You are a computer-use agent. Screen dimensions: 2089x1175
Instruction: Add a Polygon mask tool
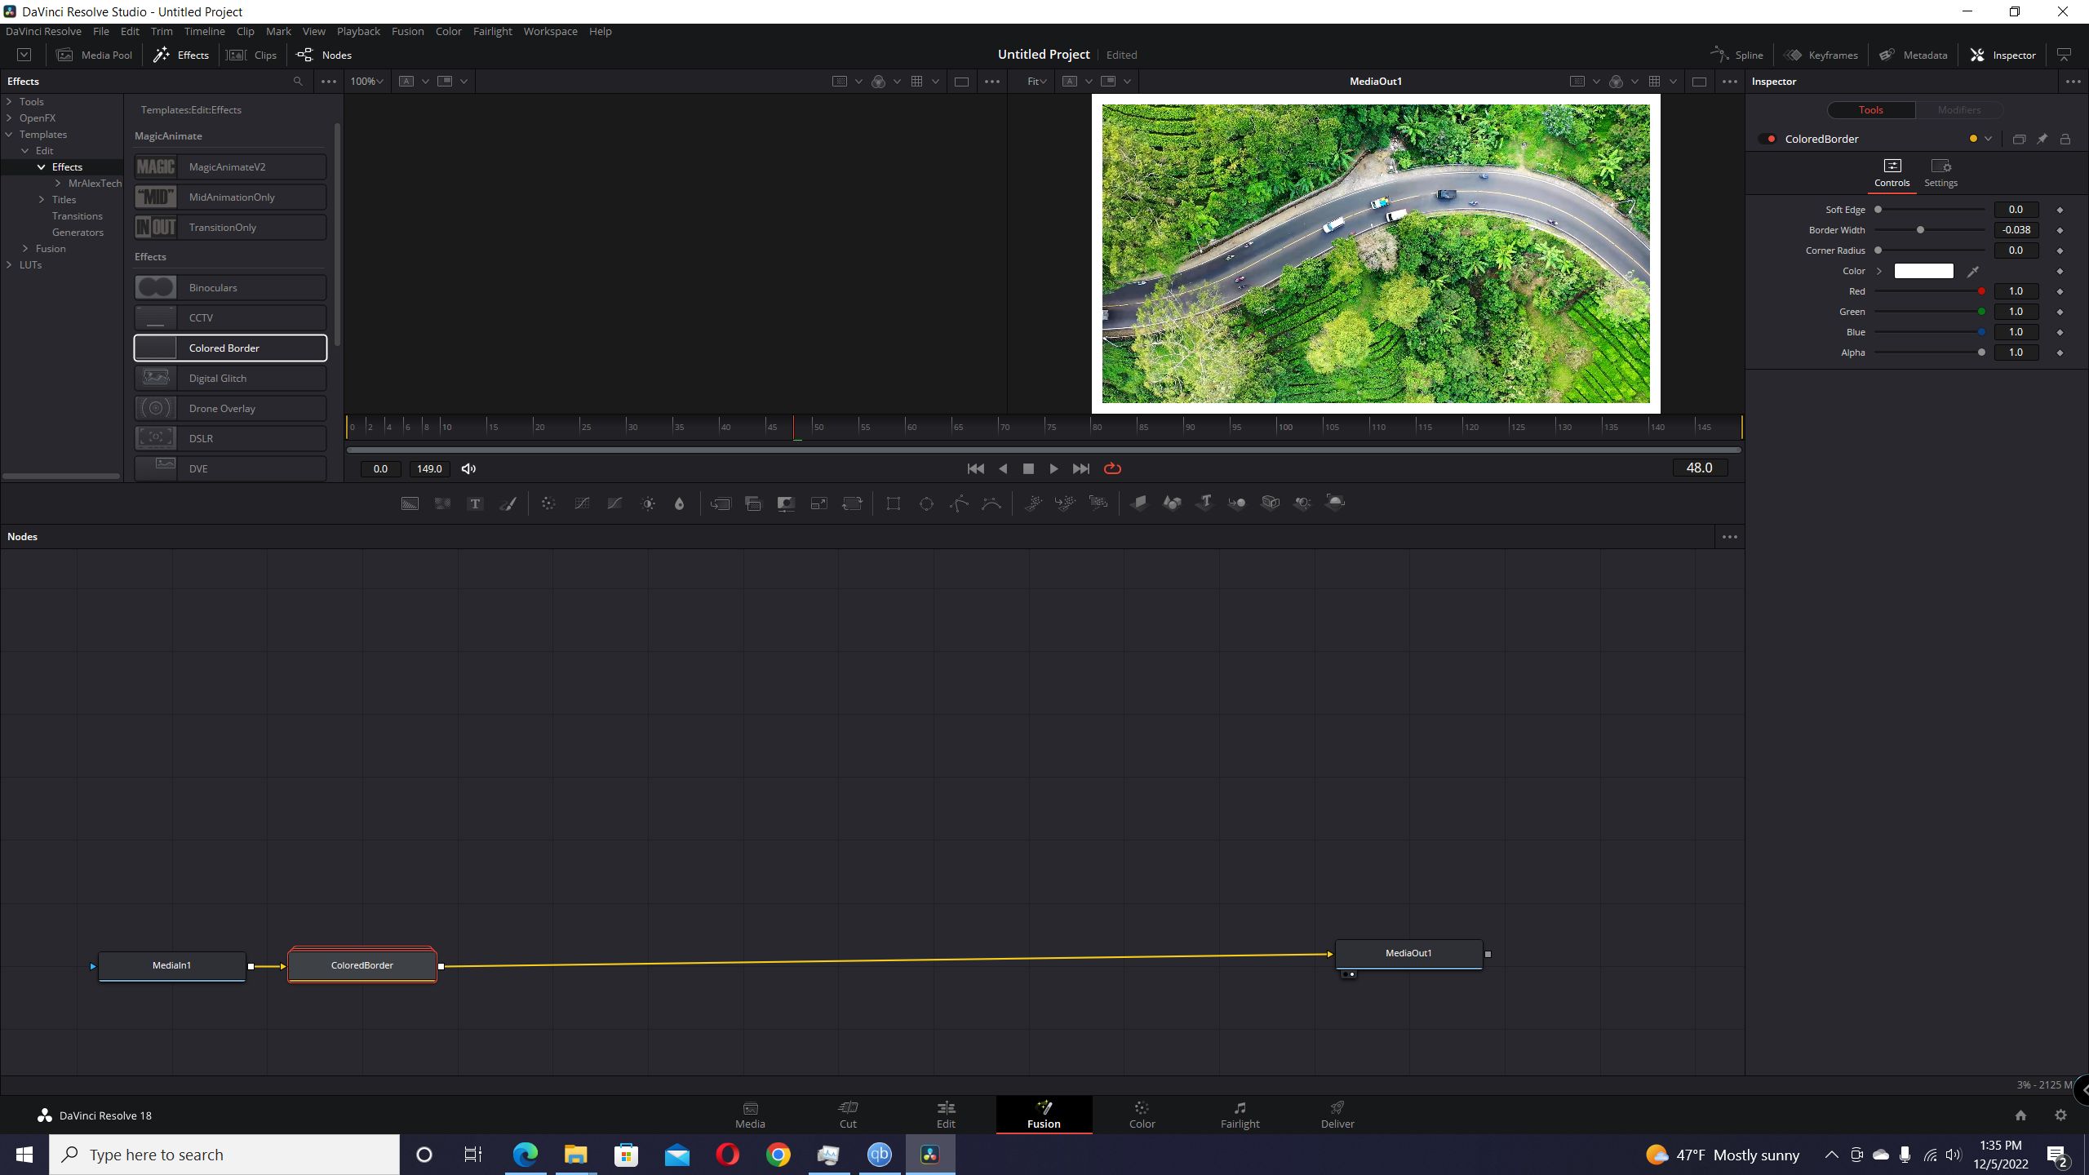959,503
